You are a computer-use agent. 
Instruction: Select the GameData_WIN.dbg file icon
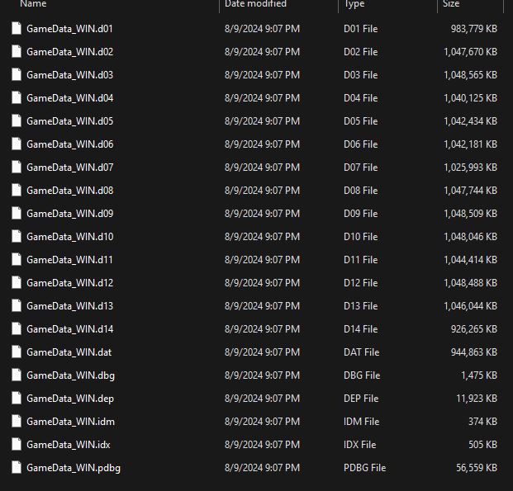click(17, 375)
